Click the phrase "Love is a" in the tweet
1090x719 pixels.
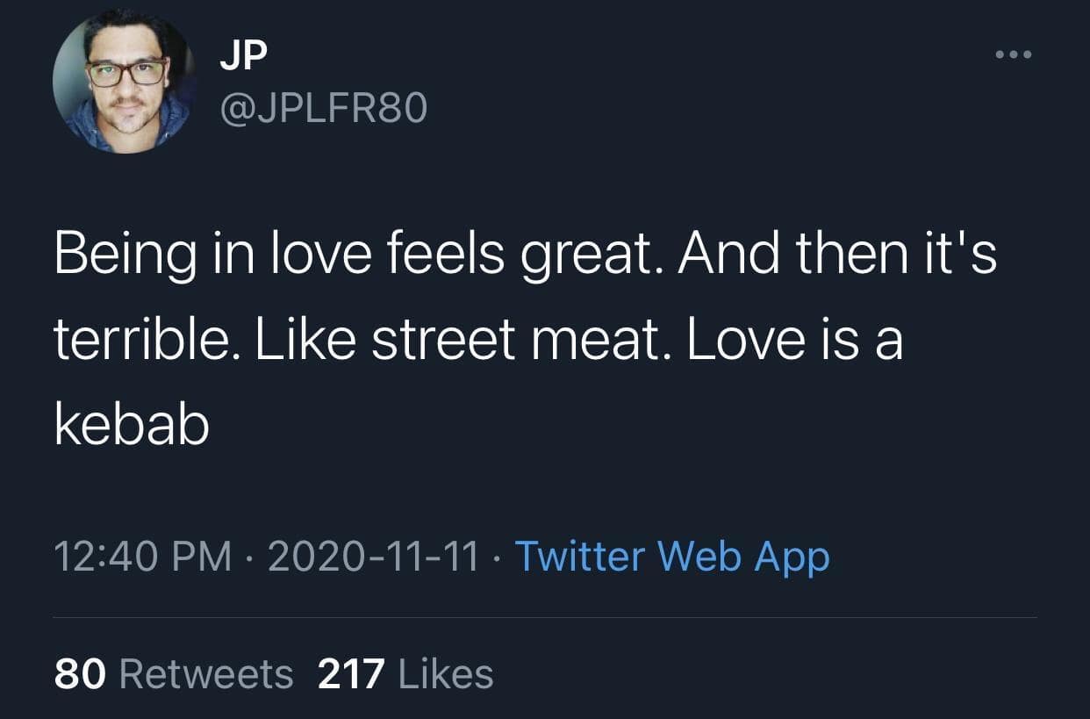[x=794, y=341]
